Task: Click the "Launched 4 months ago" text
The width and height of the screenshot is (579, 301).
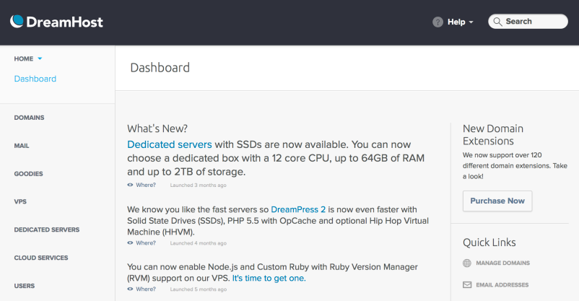Action: click(x=199, y=243)
